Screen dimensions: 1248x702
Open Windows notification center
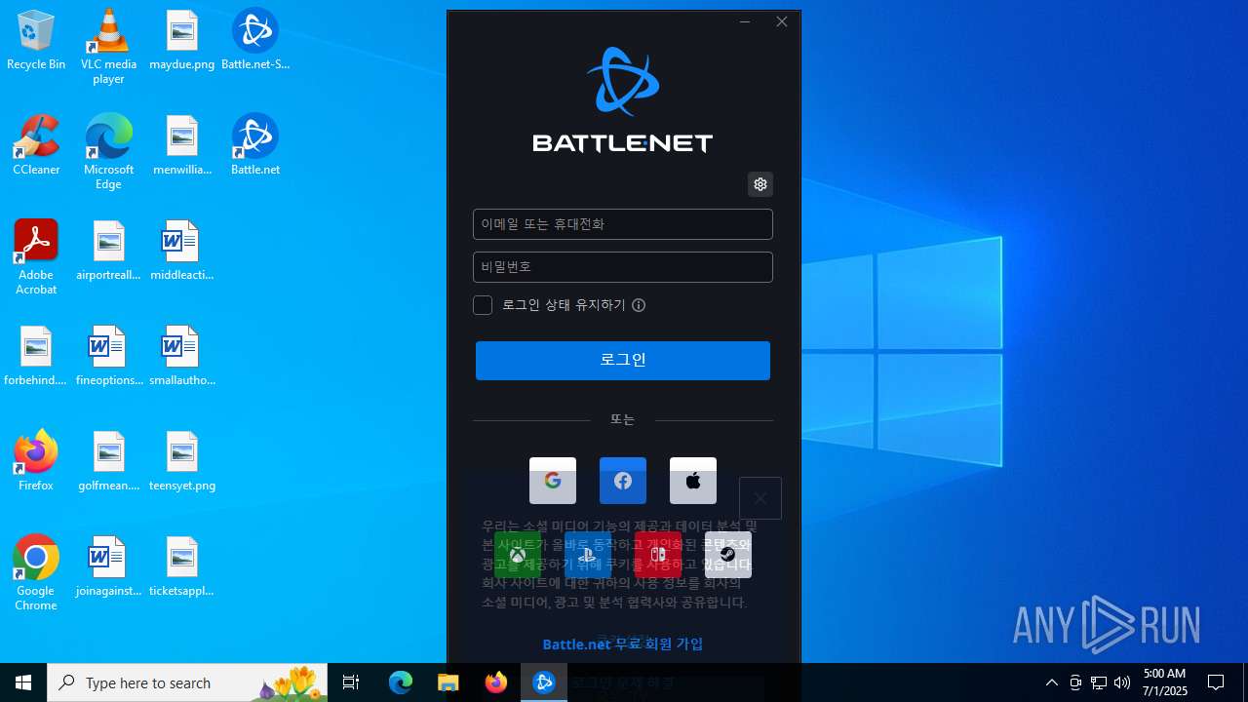(x=1216, y=682)
